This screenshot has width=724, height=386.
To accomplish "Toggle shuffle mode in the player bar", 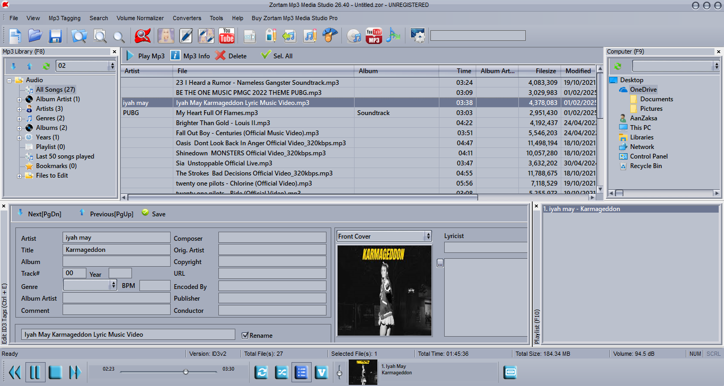I will coord(281,372).
